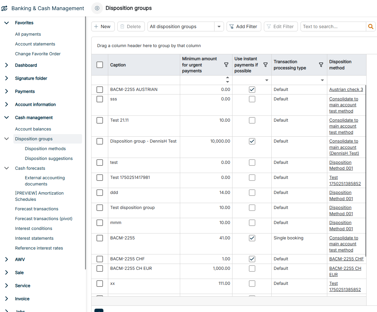The height and width of the screenshot is (312, 377).
Task: Click the Banking & Cash Management app icon
Action: tap(4, 8)
